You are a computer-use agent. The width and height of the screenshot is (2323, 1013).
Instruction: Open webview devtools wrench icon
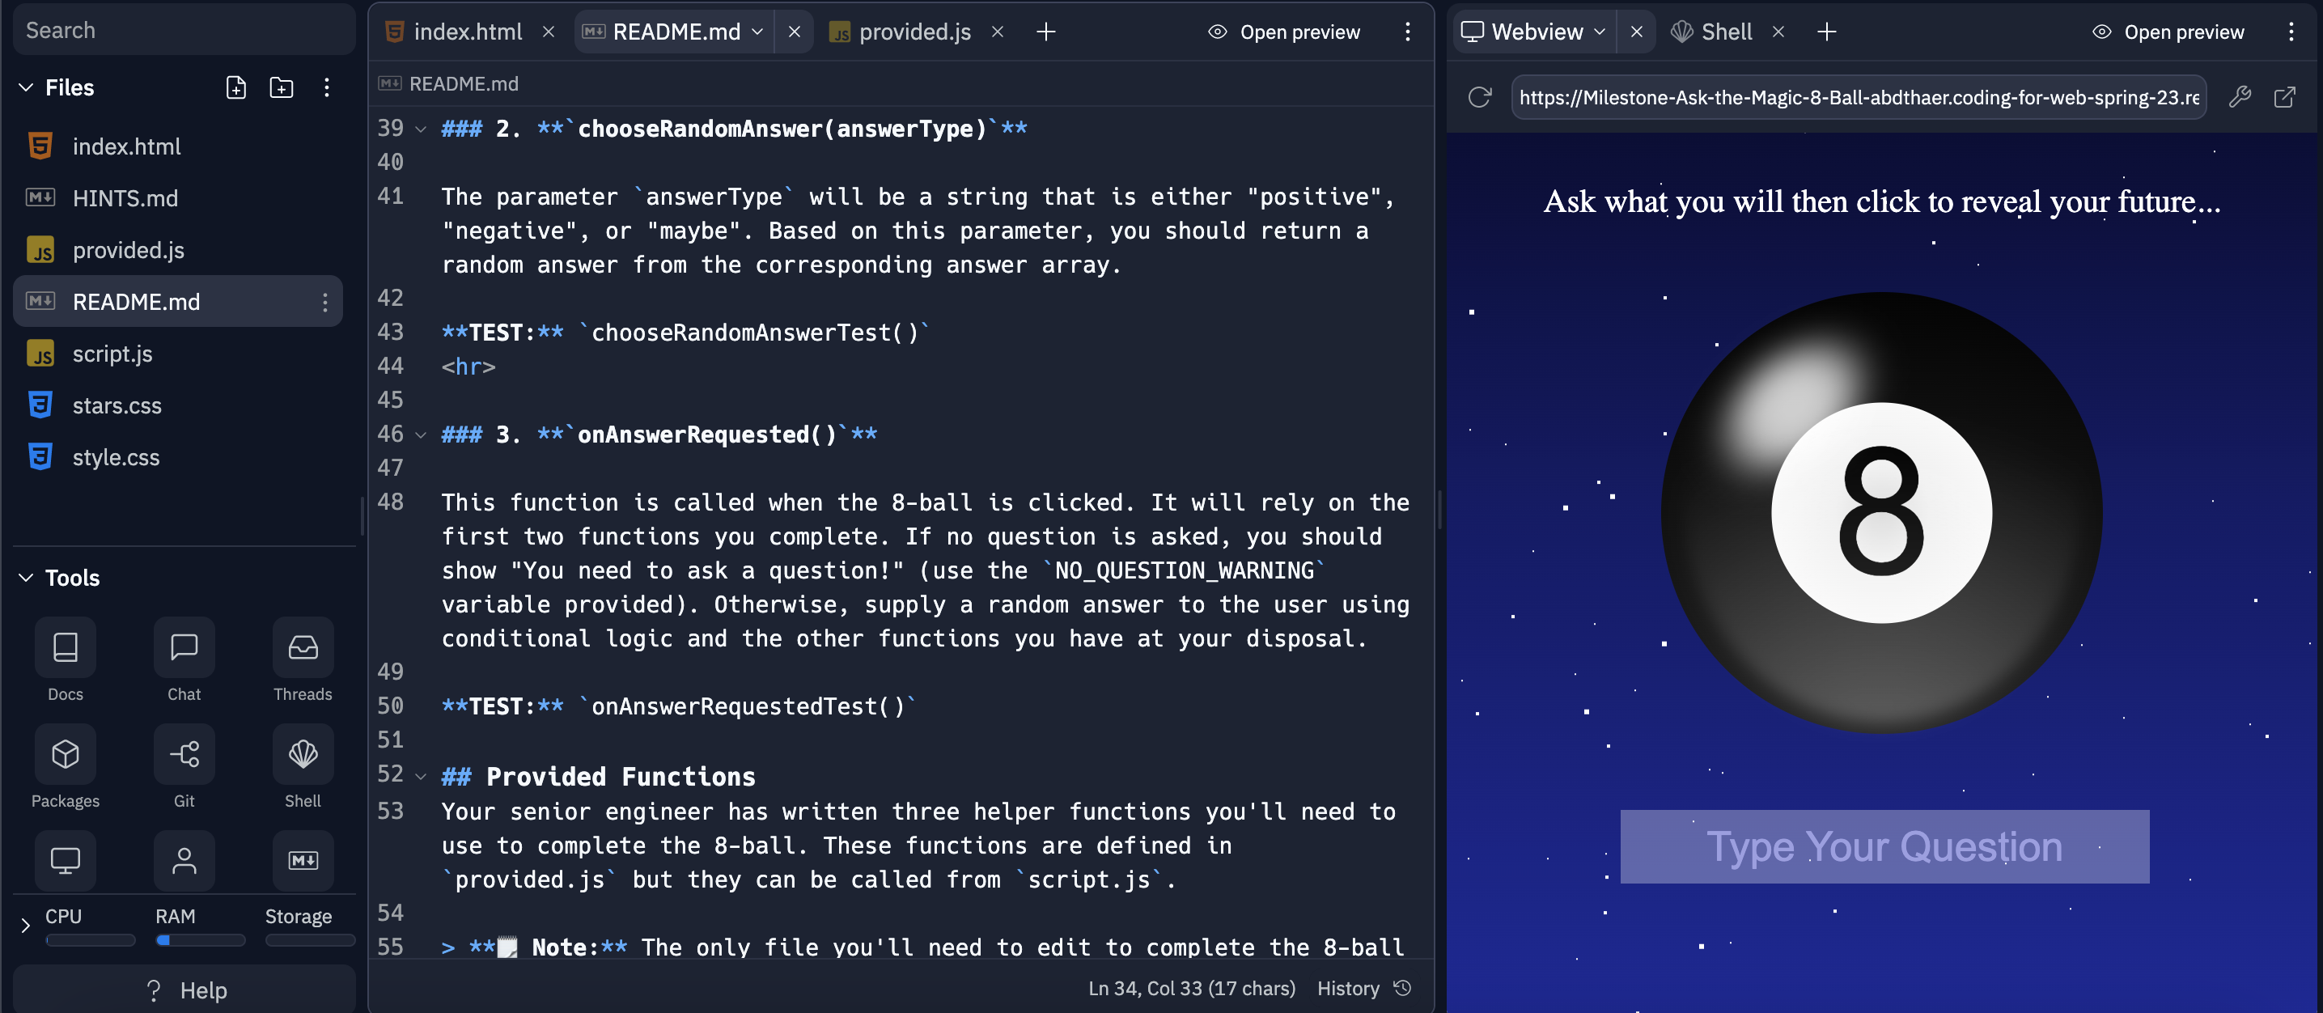click(2239, 97)
